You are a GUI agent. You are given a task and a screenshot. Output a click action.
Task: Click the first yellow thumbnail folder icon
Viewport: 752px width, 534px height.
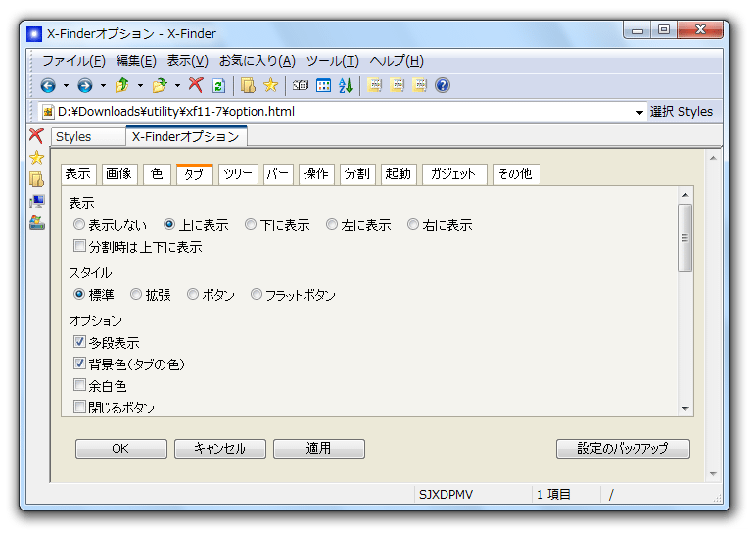click(x=375, y=85)
